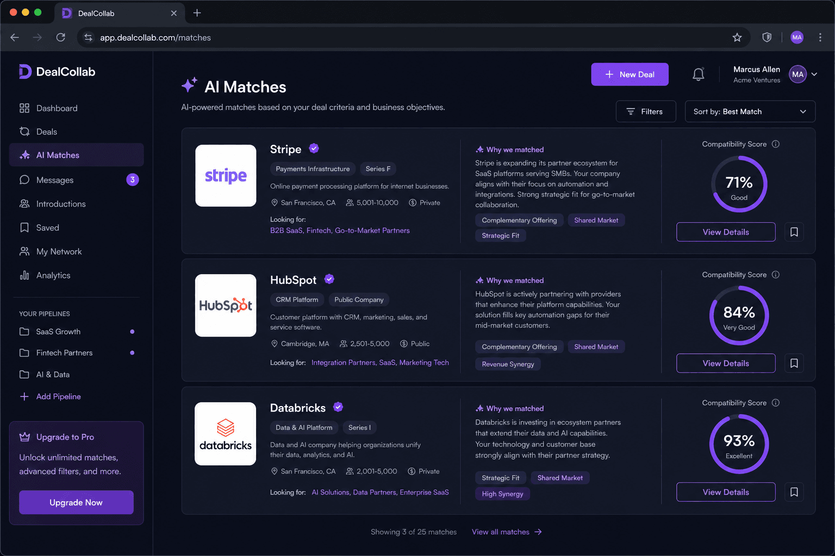Open the Filters panel

646,111
